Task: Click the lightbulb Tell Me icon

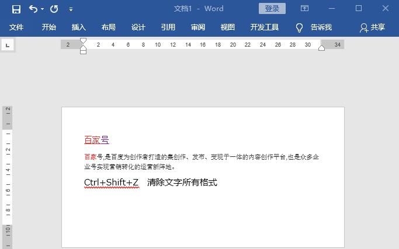Action: pyautogui.click(x=299, y=27)
